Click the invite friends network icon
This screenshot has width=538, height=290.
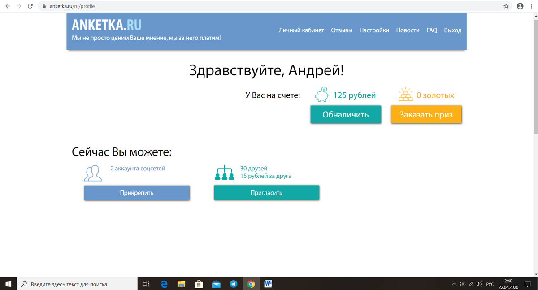[225, 173]
